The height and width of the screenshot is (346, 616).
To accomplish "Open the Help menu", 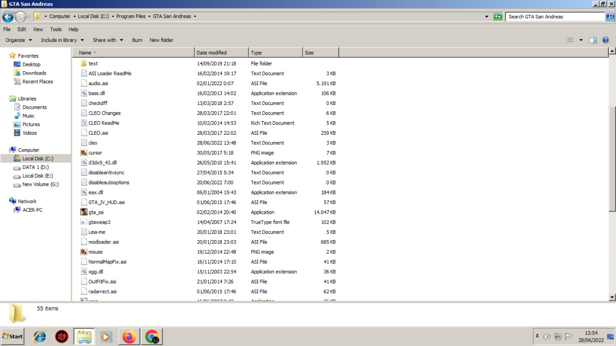I will coord(73,29).
